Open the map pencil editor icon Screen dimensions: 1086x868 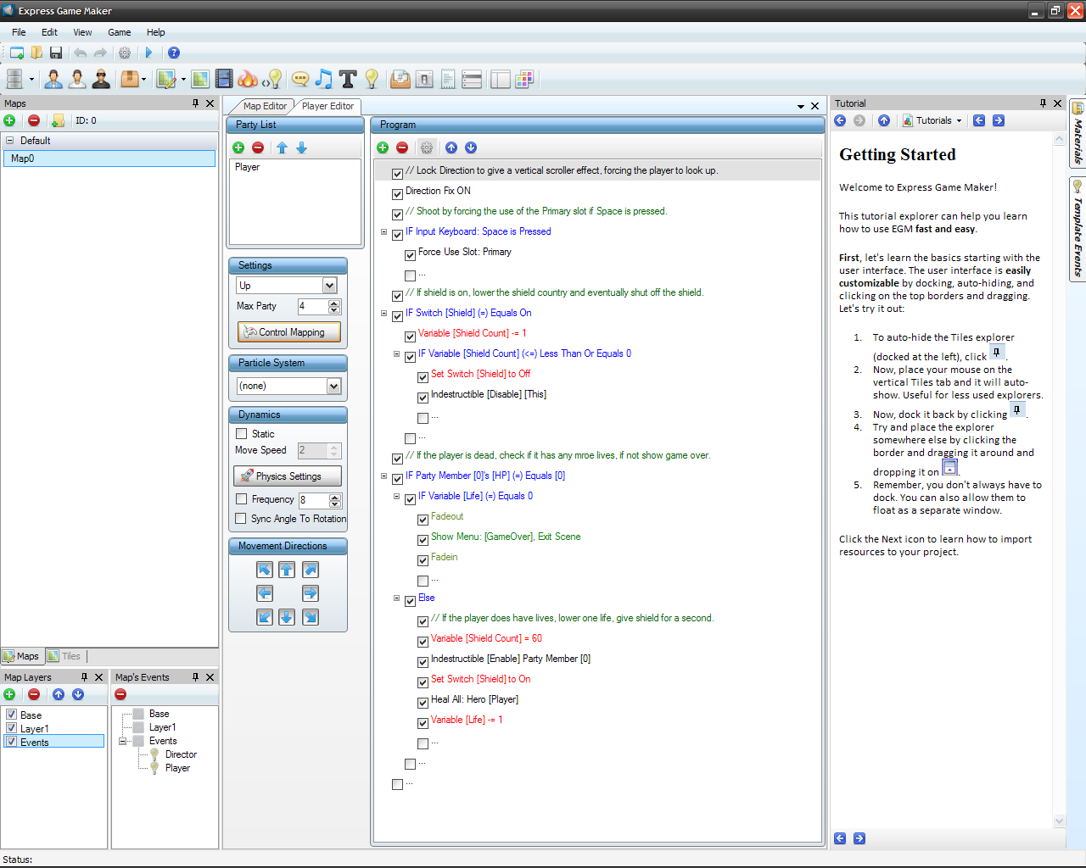click(x=166, y=79)
